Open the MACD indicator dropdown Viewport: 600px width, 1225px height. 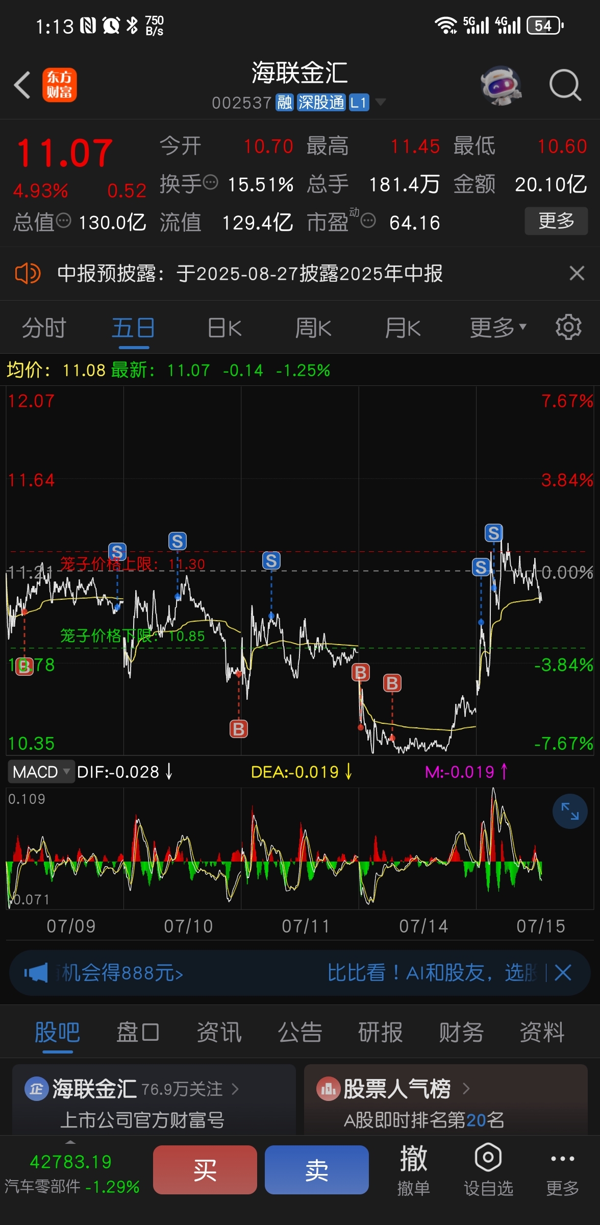[x=41, y=772]
